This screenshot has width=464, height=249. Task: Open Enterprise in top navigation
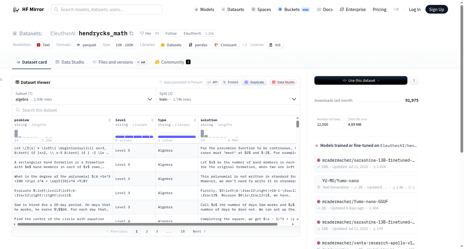pos(353,10)
